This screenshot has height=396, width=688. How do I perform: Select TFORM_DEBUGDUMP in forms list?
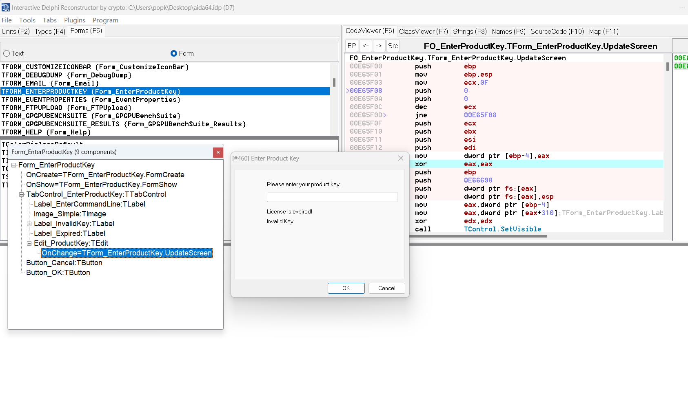point(165,75)
